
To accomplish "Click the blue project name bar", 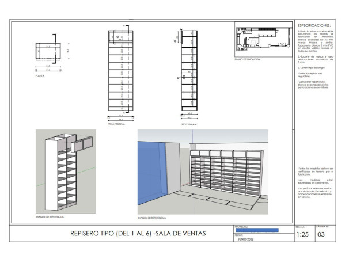I will [257, 230].
